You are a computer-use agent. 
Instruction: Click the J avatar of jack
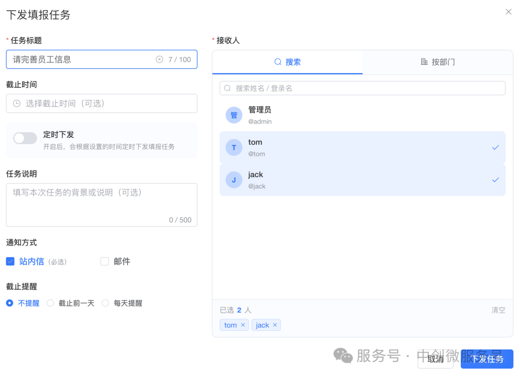(234, 180)
